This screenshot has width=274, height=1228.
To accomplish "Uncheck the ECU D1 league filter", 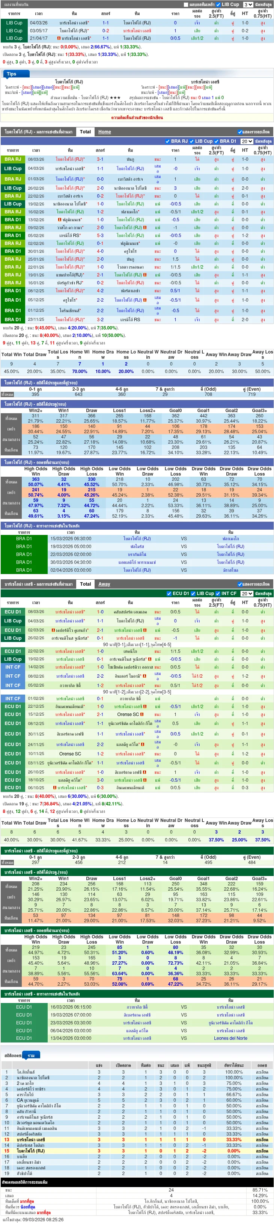I will tap(169, 594).
